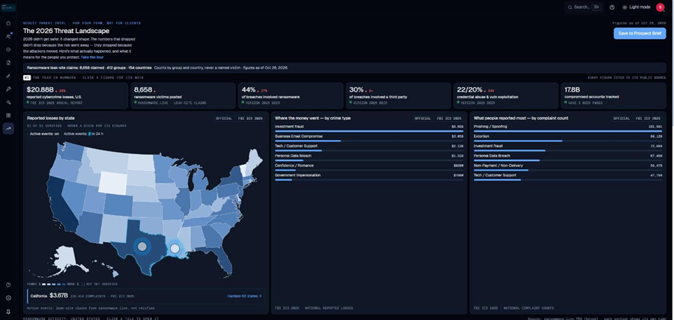Open the 17.8B compromised accounts card
This screenshot has width=674, height=320.
click(613, 95)
